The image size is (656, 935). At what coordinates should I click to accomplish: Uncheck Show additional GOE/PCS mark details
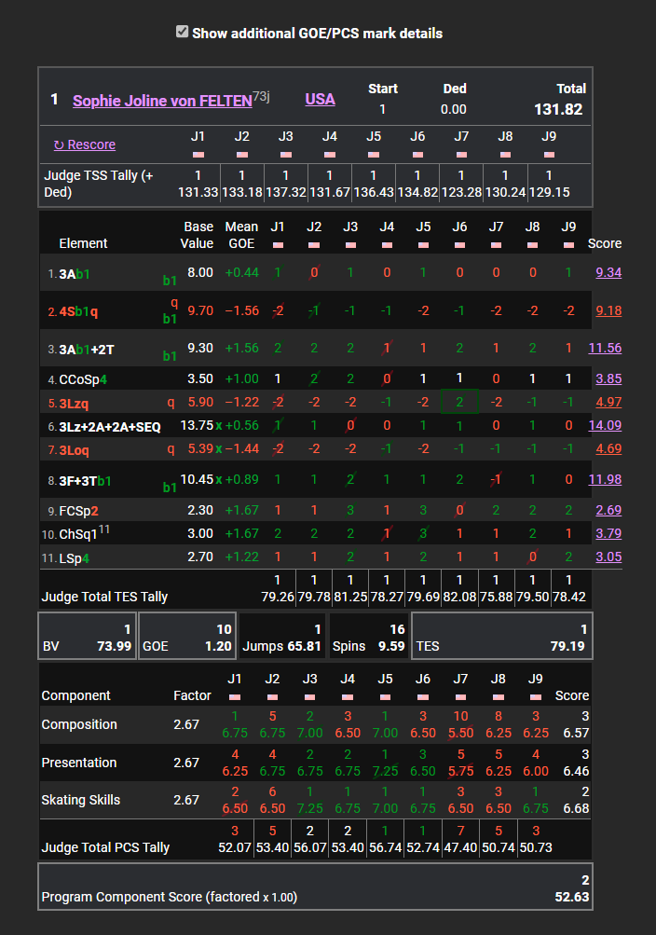tap(182, 33)
